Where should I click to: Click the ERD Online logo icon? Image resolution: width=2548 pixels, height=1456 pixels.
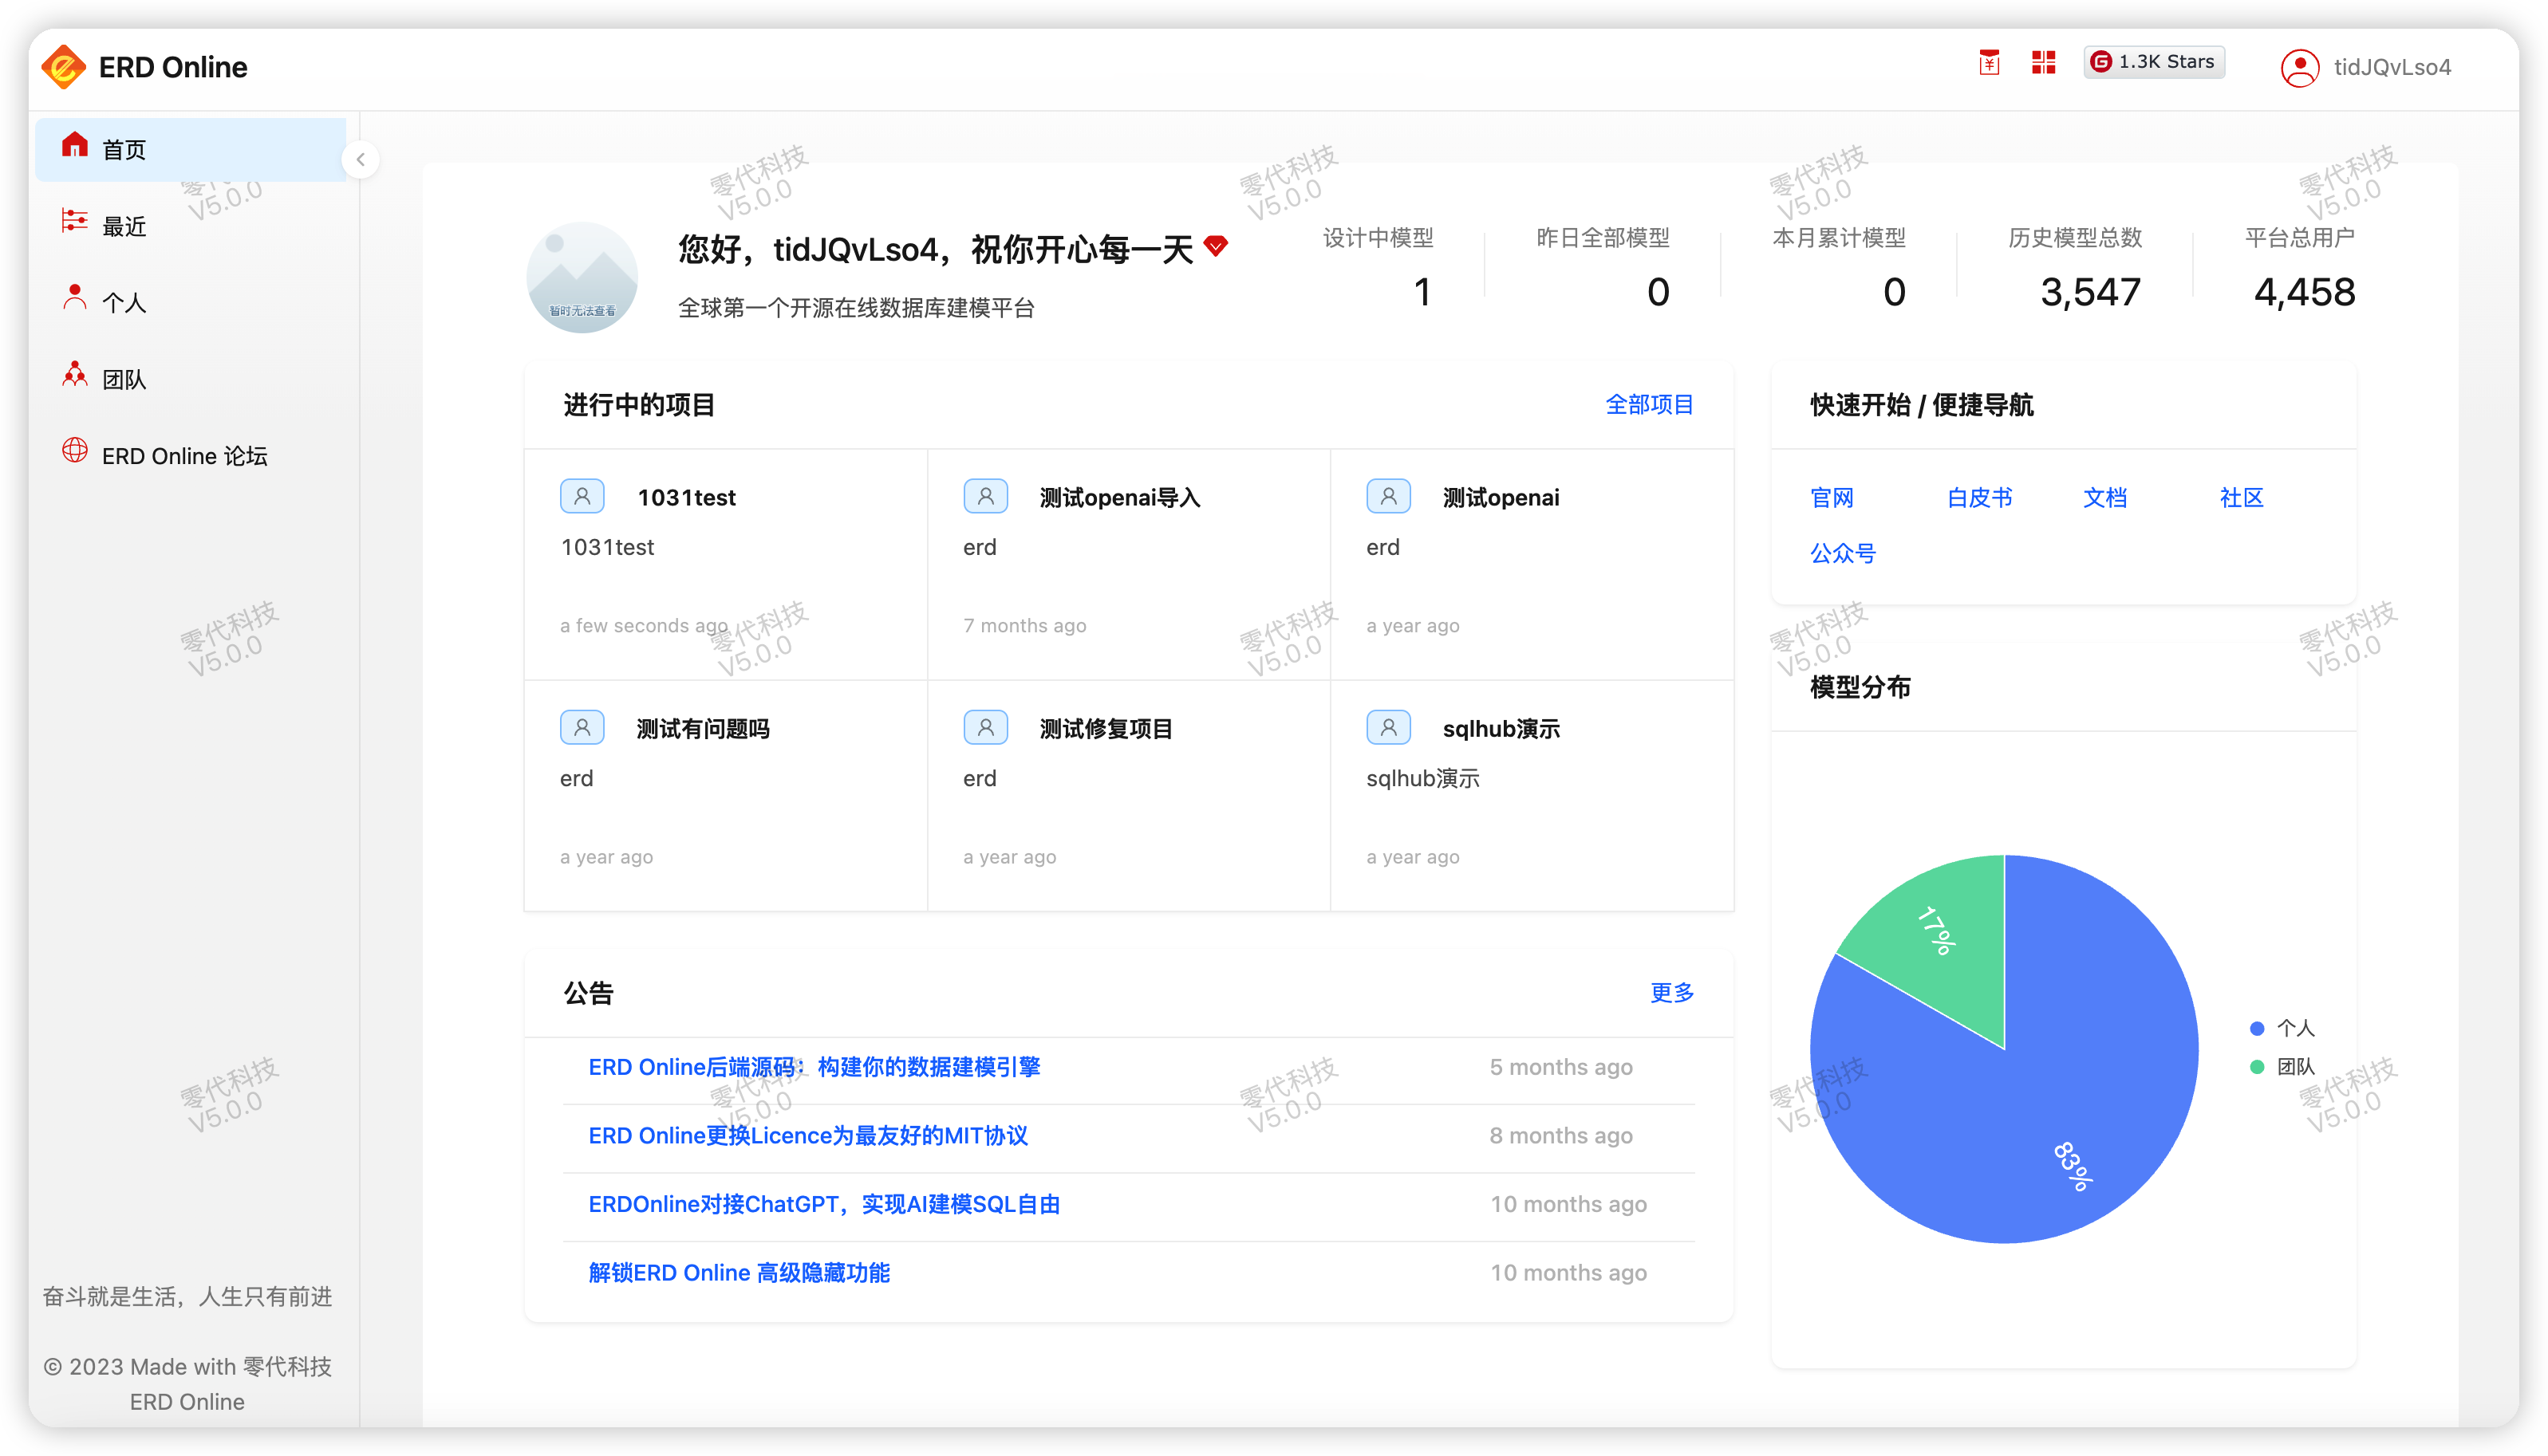tap(63, 66)
